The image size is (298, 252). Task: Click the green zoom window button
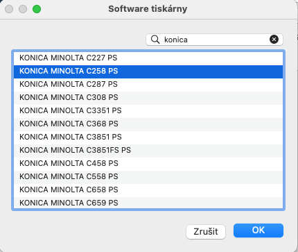click(37, 9)
